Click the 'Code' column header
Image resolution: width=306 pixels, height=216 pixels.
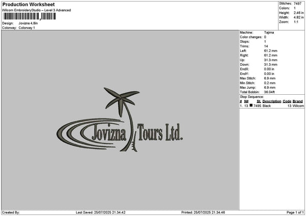(287, 101)
